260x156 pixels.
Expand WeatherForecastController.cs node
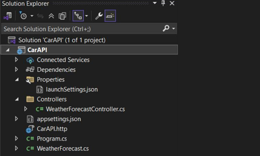26,109
